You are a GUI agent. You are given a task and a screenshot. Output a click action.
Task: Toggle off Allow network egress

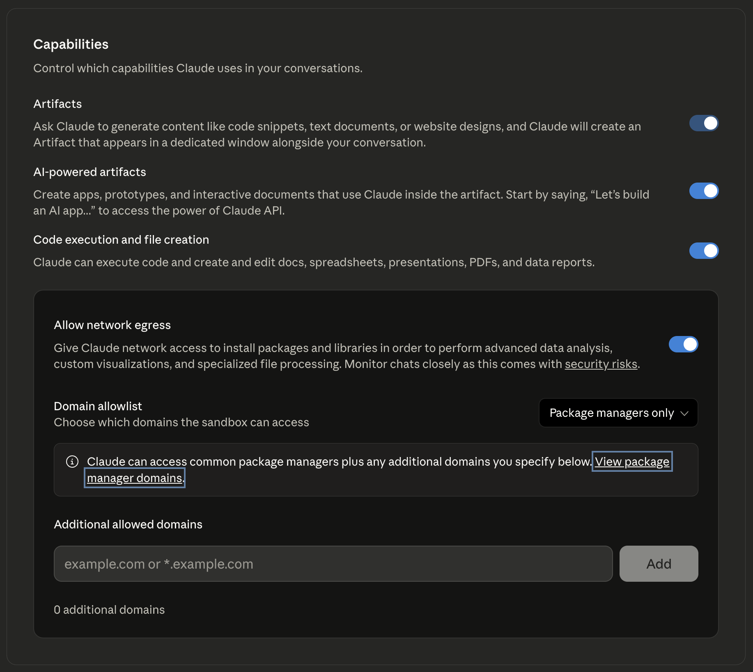[683, 345]
